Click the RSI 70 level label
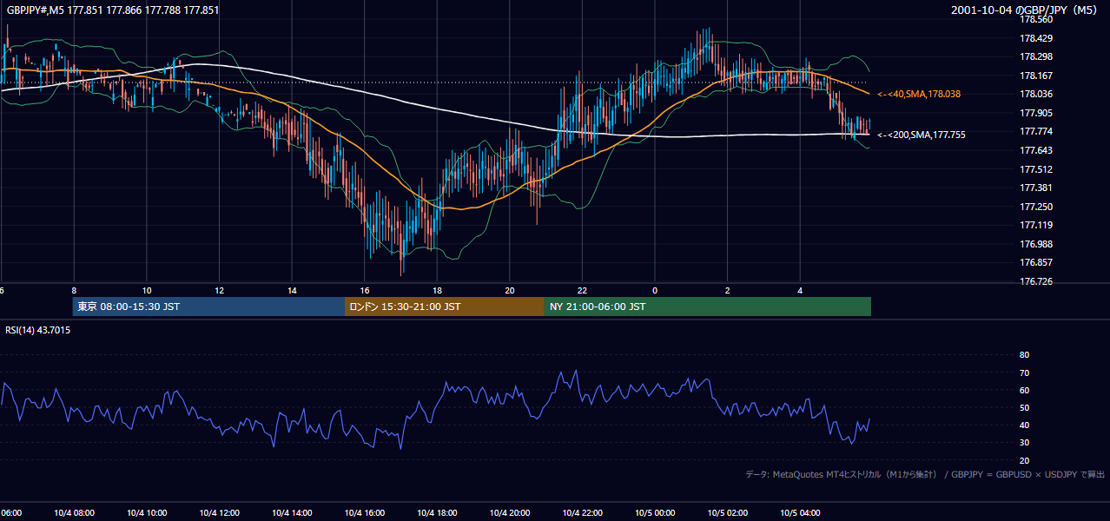Viewport: 1110px width, 521px height. 1024,373
